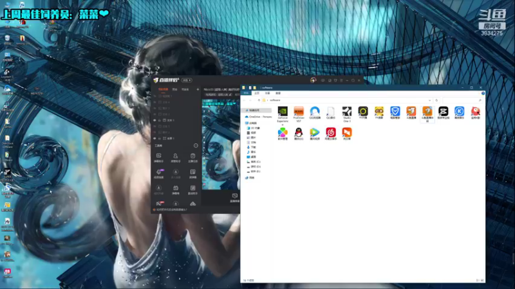Screen dimensions: 515x289
Task: Switch Explorer to large icons view at bottom right
Action: coord(482,280)
